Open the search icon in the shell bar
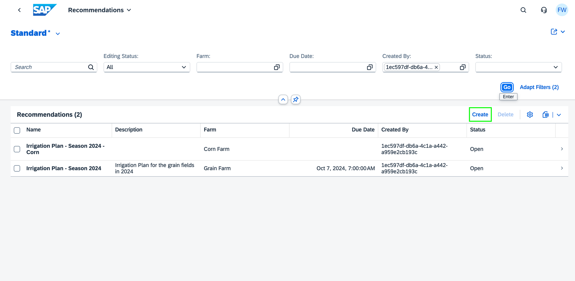This screenshot has width=575, height=281. coord(523,10)
